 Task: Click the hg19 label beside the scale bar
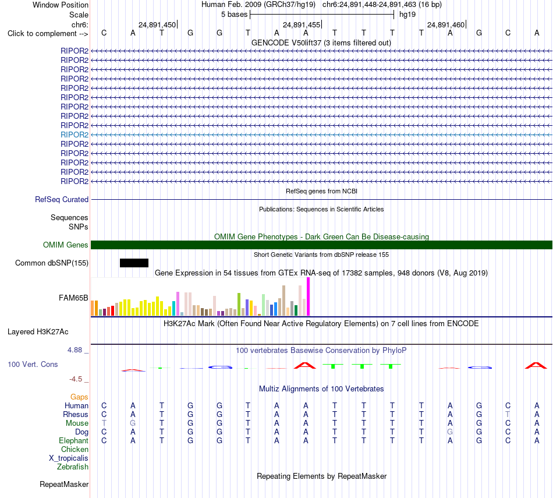(407, 15)
